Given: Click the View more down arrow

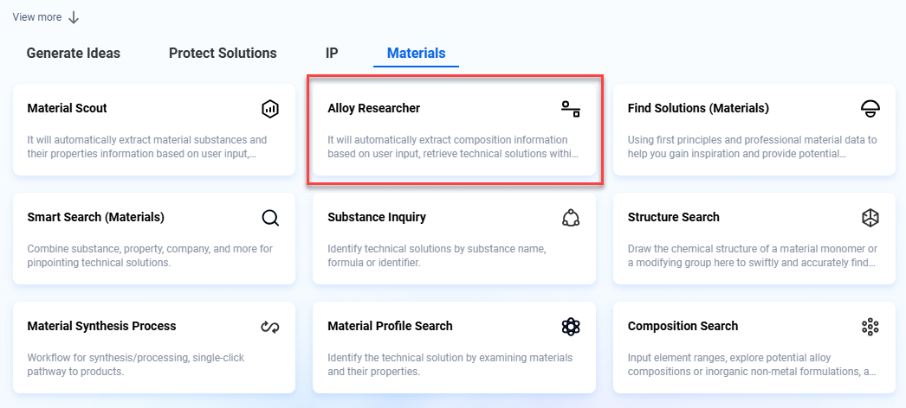Looking at the screenshot, I should pyautogui.click(x=74, y=17).
